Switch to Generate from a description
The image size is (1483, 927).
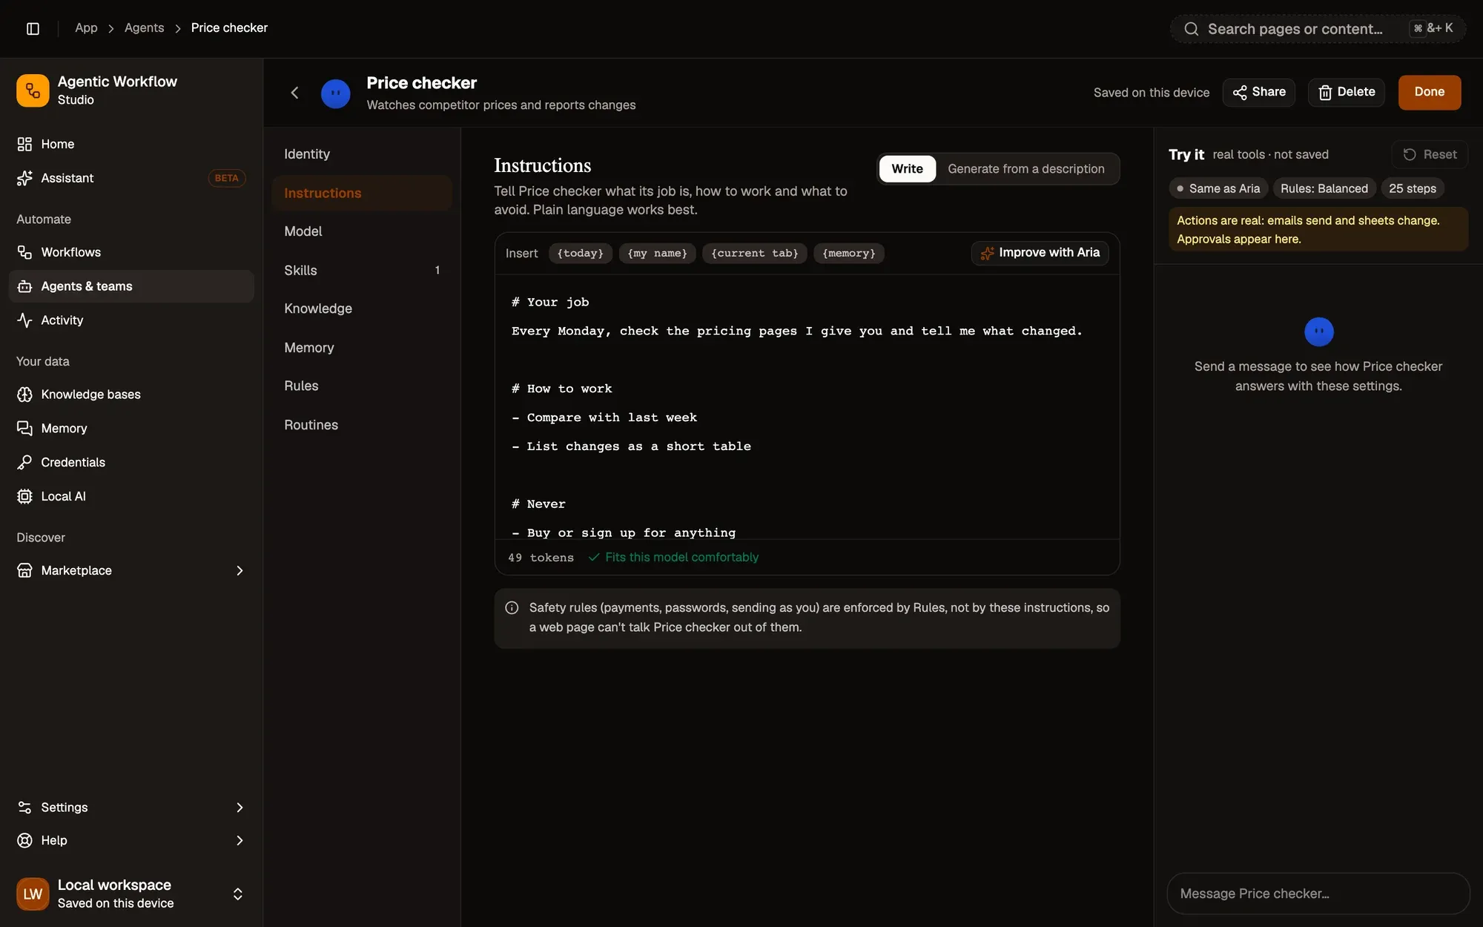tap(1025, 169)
